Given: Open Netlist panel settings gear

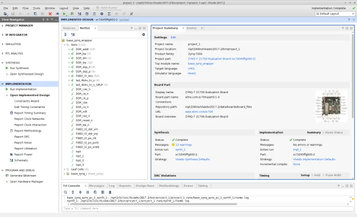Looking at the screenshot, I should point(143,34).
